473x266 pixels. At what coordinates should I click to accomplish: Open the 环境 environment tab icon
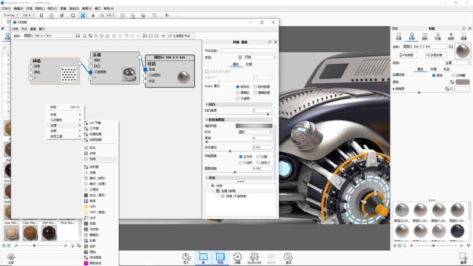[x=438, y=36]
